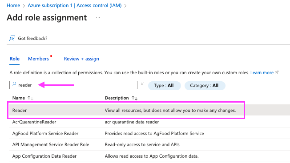Switch to the Members tab
This screenshot has height=163, width=290.
pyautogui.click(x=38, y=59)
